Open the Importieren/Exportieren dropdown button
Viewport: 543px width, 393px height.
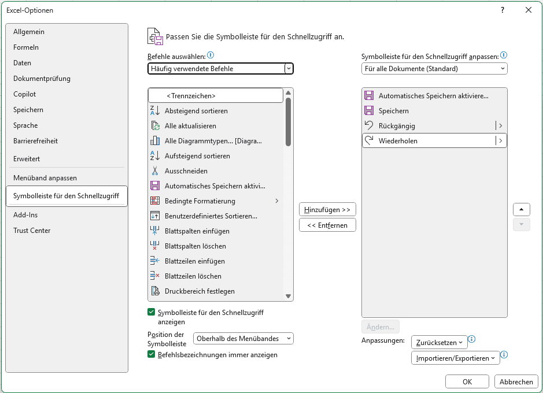coord(455,358)
